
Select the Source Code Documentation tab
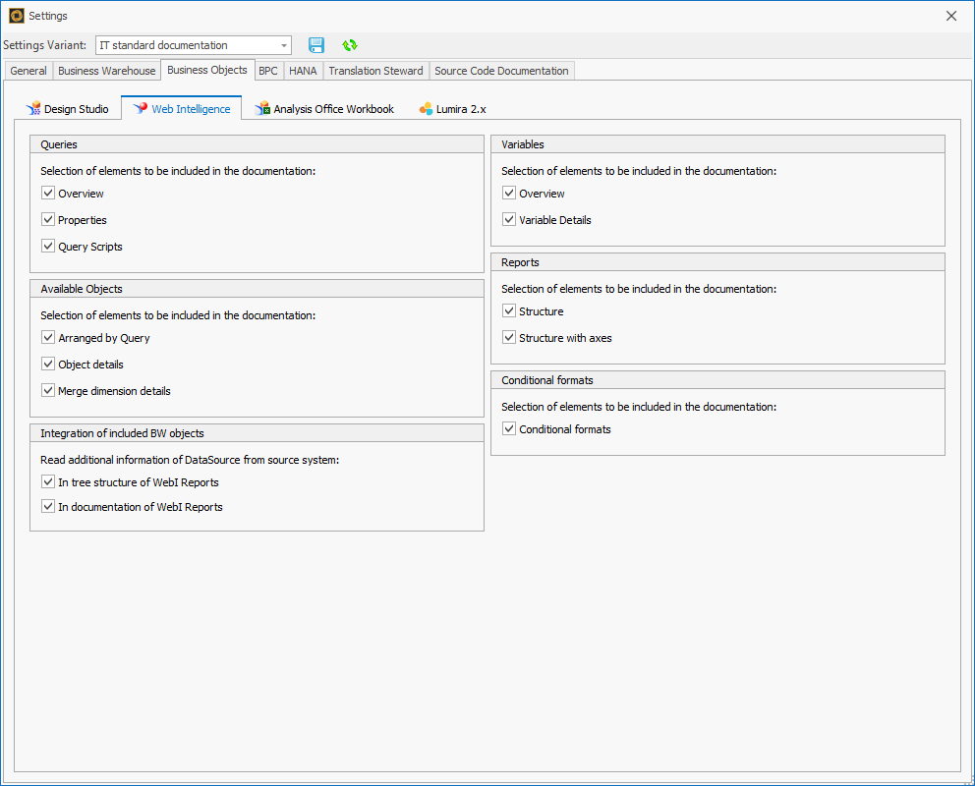click(501, 70)
